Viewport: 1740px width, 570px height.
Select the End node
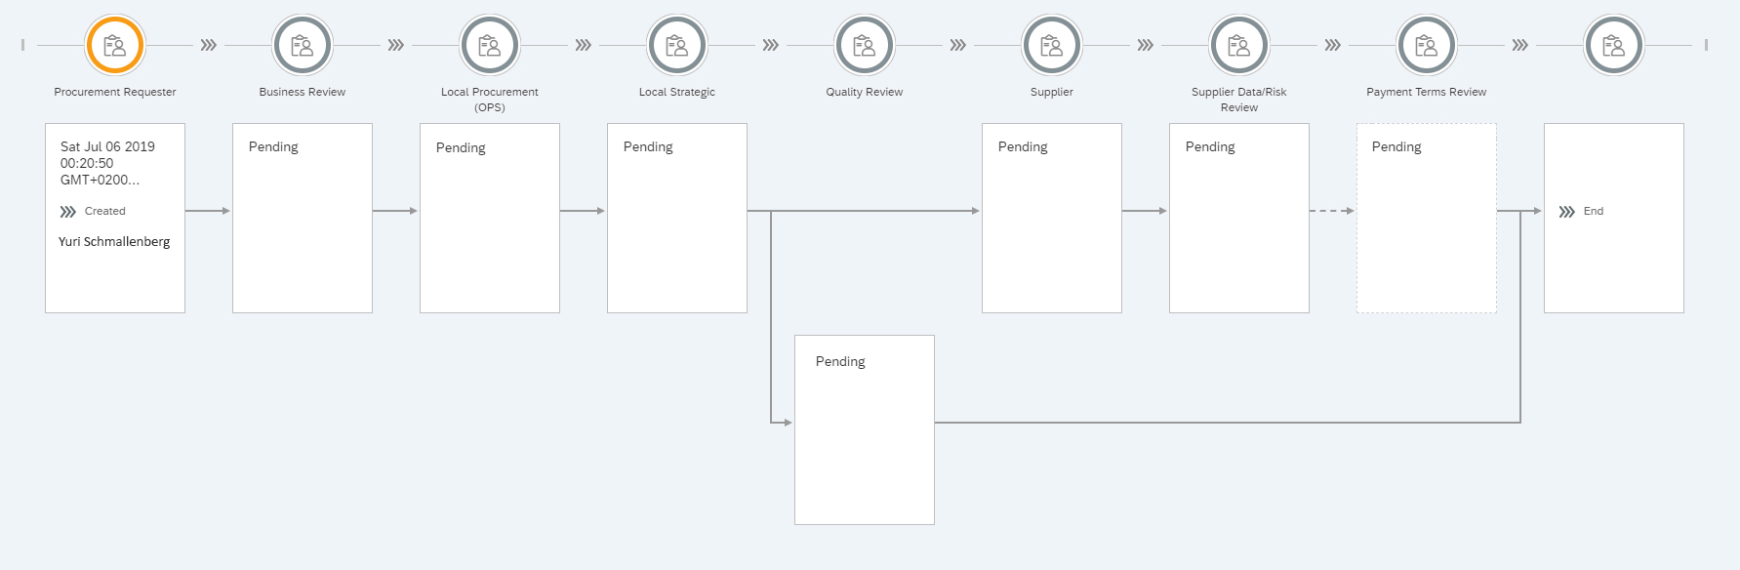[1614, 218]
